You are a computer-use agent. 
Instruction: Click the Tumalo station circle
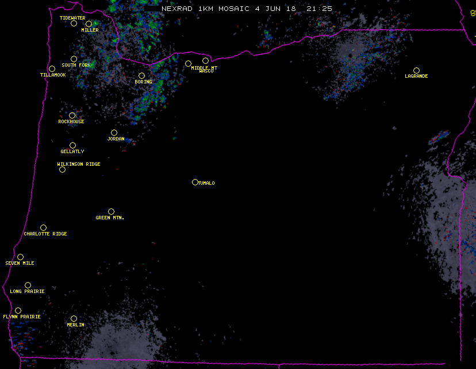click(x=195, y=182)
